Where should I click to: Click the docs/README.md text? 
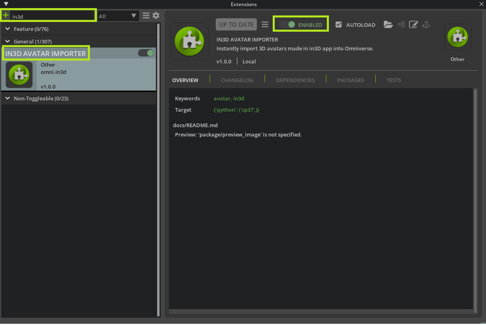coord(195,125)
